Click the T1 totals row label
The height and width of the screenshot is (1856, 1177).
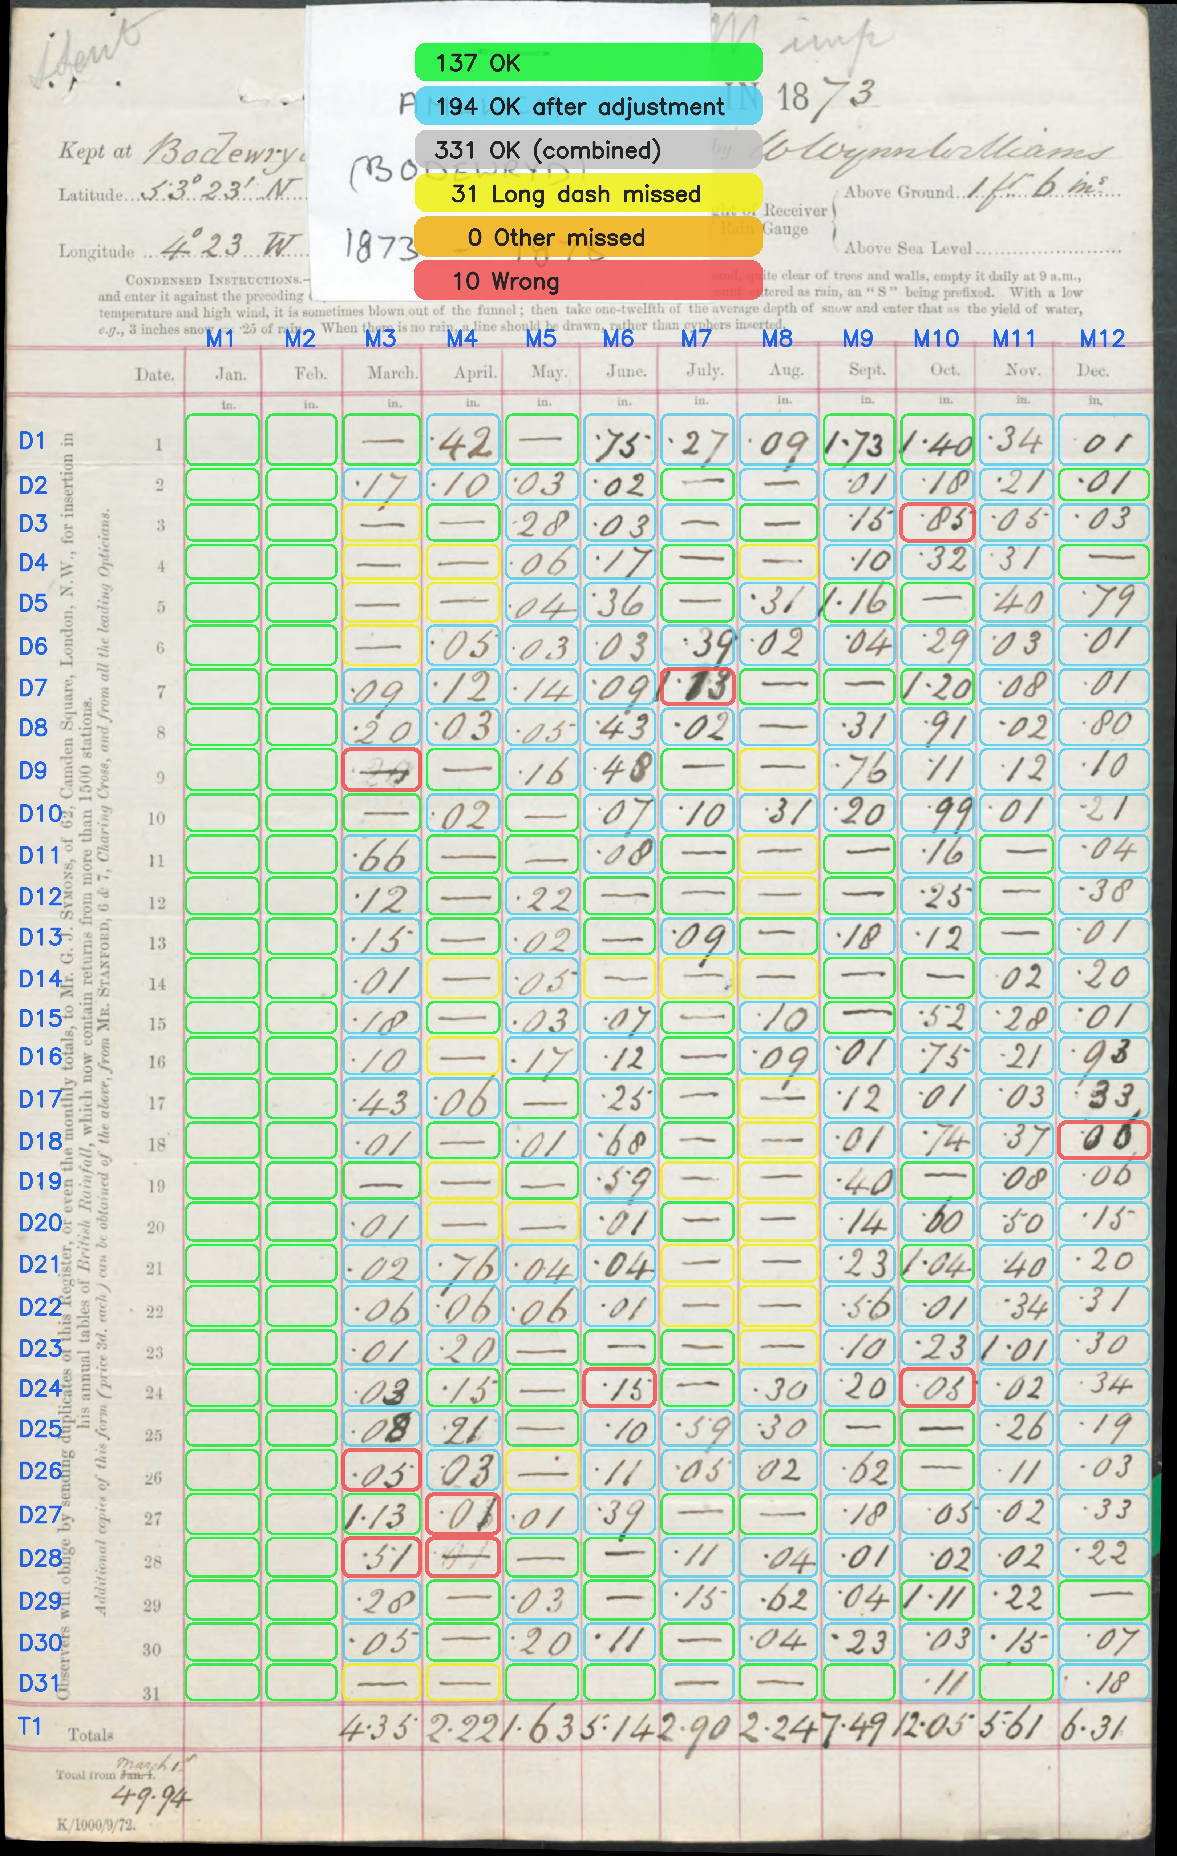30,1727
